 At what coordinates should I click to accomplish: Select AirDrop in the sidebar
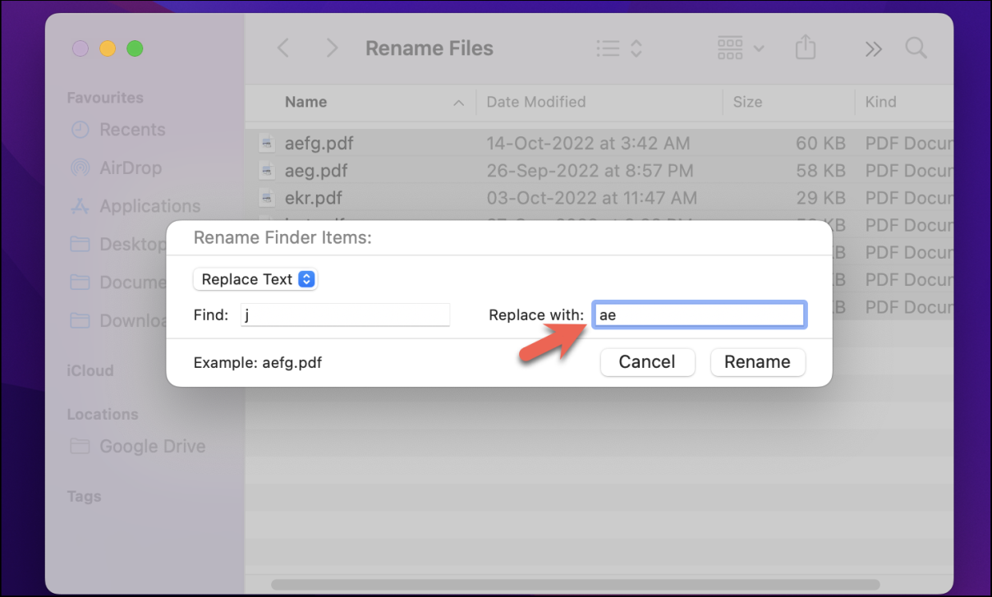point(130,168)
